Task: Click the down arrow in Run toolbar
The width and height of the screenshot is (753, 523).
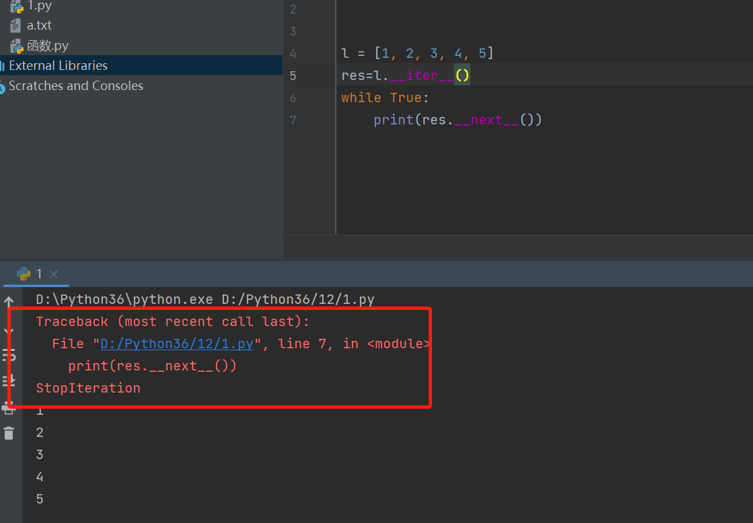Action: click(9, 330)
